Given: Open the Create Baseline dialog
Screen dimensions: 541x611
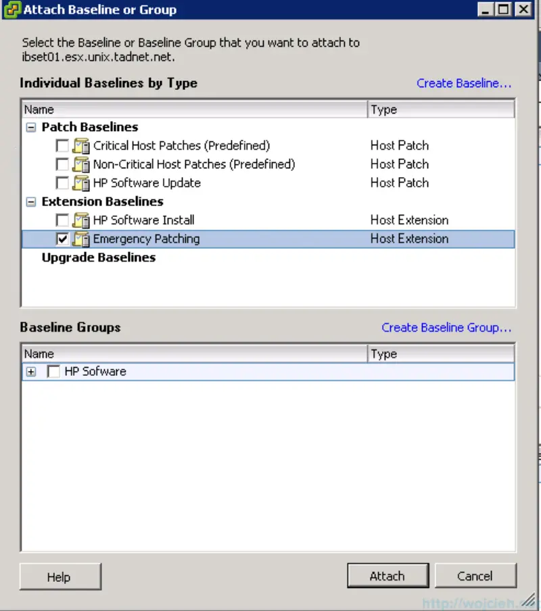Looking at the screenshot, I should pyautogui.click(x=464, y=83).
